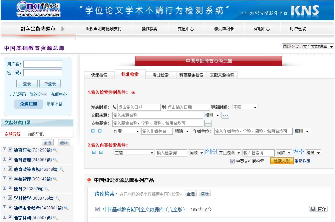
Task: Open 操作指南 in the top navigation
Action: coord(149,29)
